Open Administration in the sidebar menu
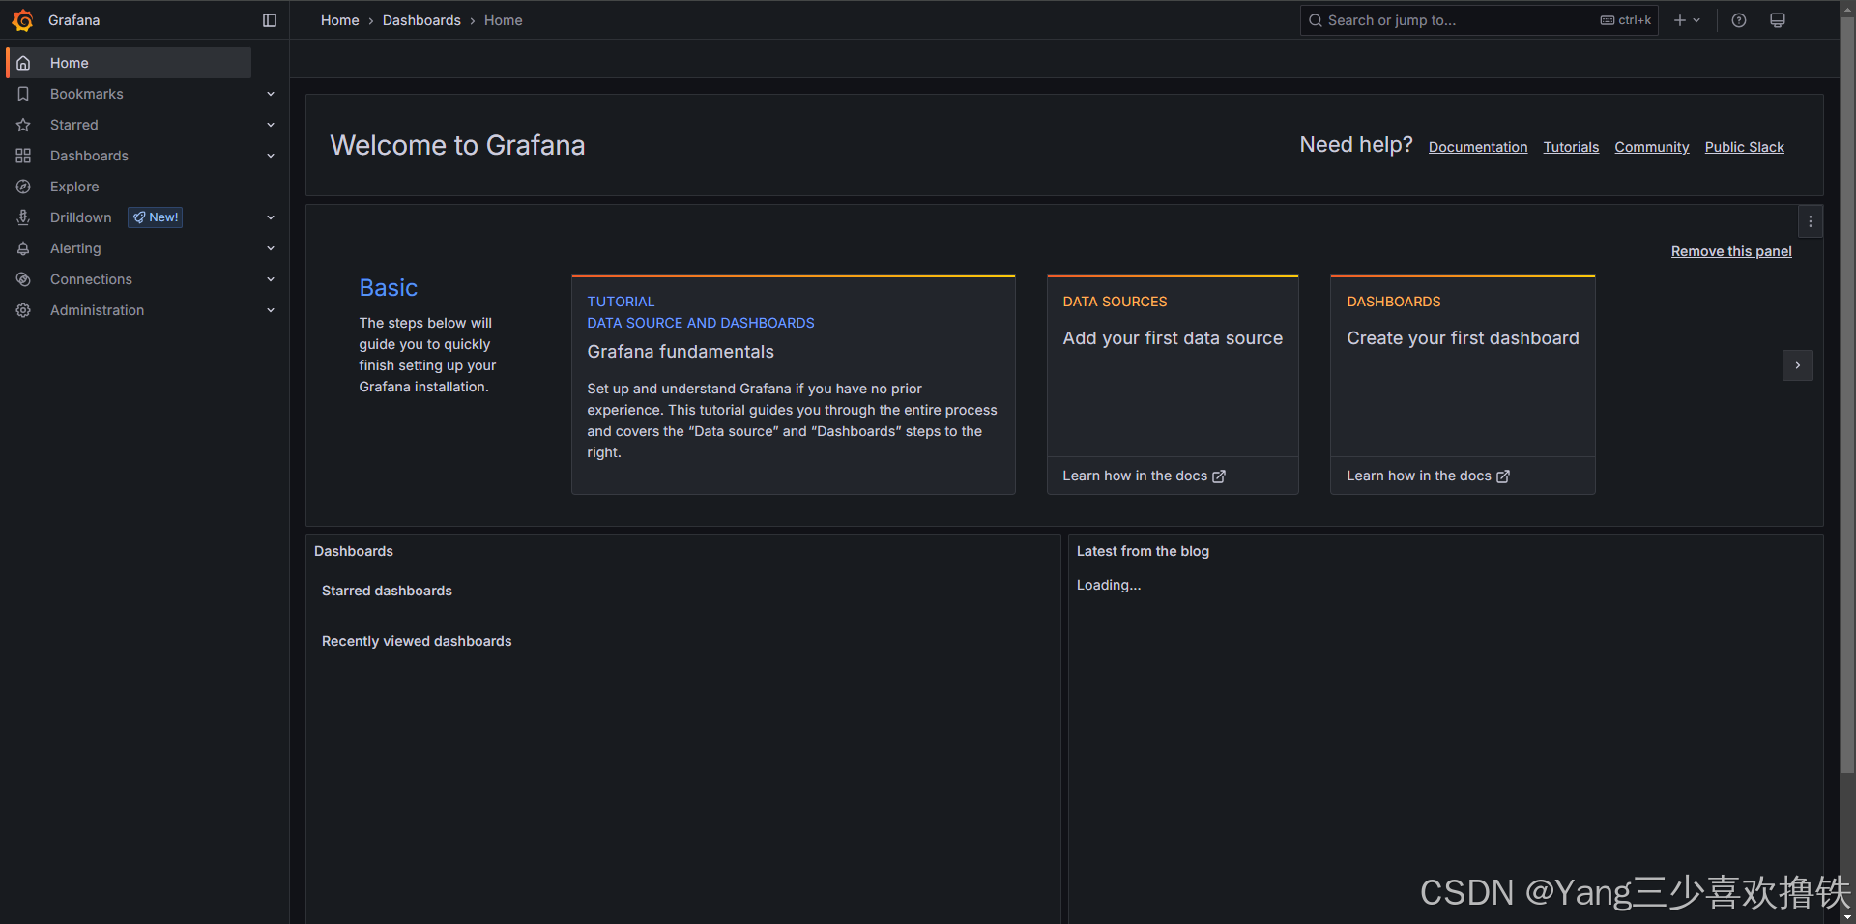The image size is (1856, 924). pos(97,310)
